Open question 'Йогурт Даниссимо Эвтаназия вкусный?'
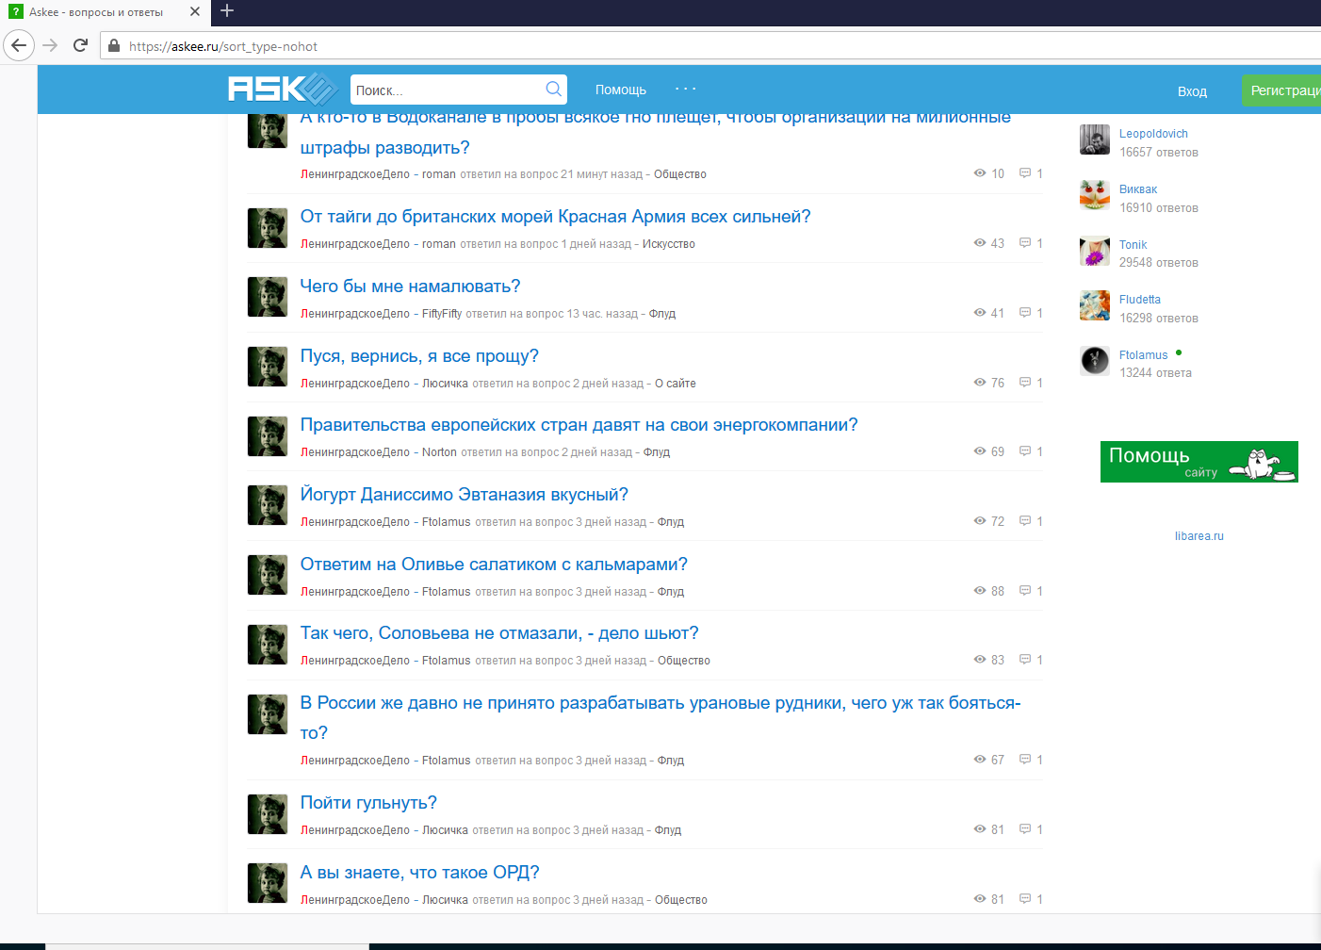 tap(464, 495)
